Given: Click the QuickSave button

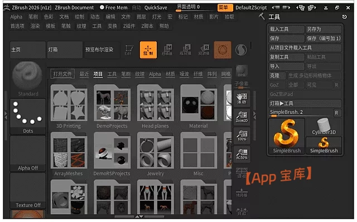Looking at the screenshot, I should coord(156,7).
